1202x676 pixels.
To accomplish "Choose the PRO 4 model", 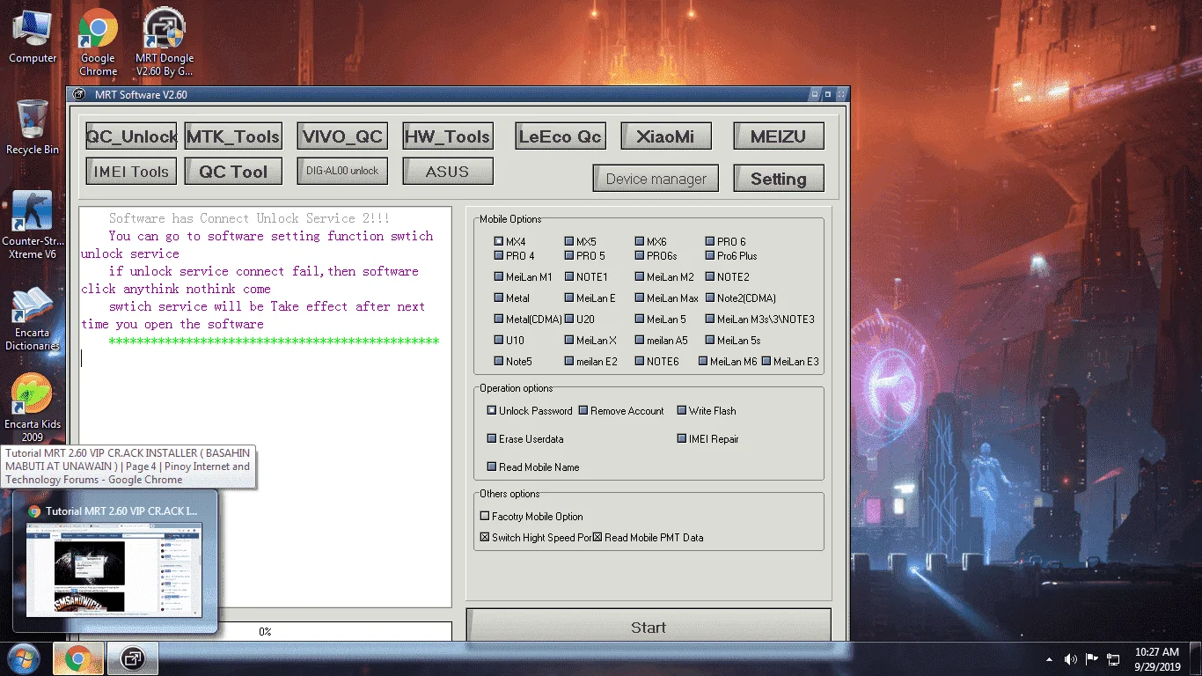I will [499, 255].
